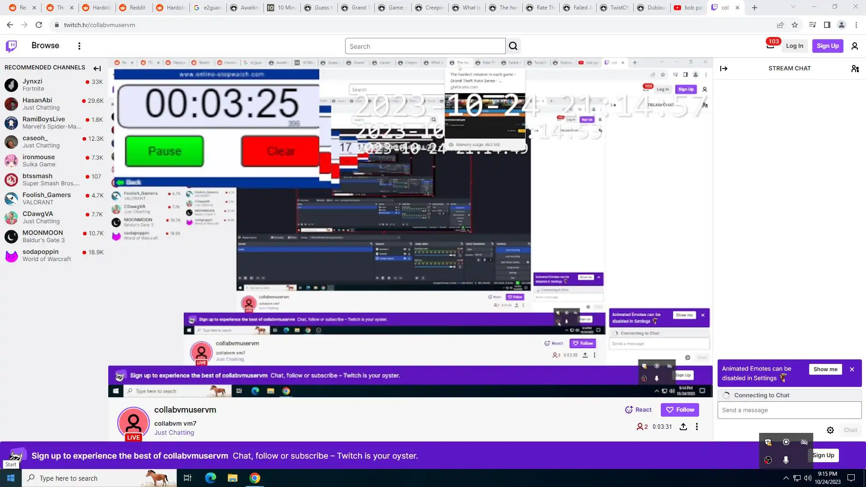
Task: Click the Follow heart button
Action: point(680,410)
